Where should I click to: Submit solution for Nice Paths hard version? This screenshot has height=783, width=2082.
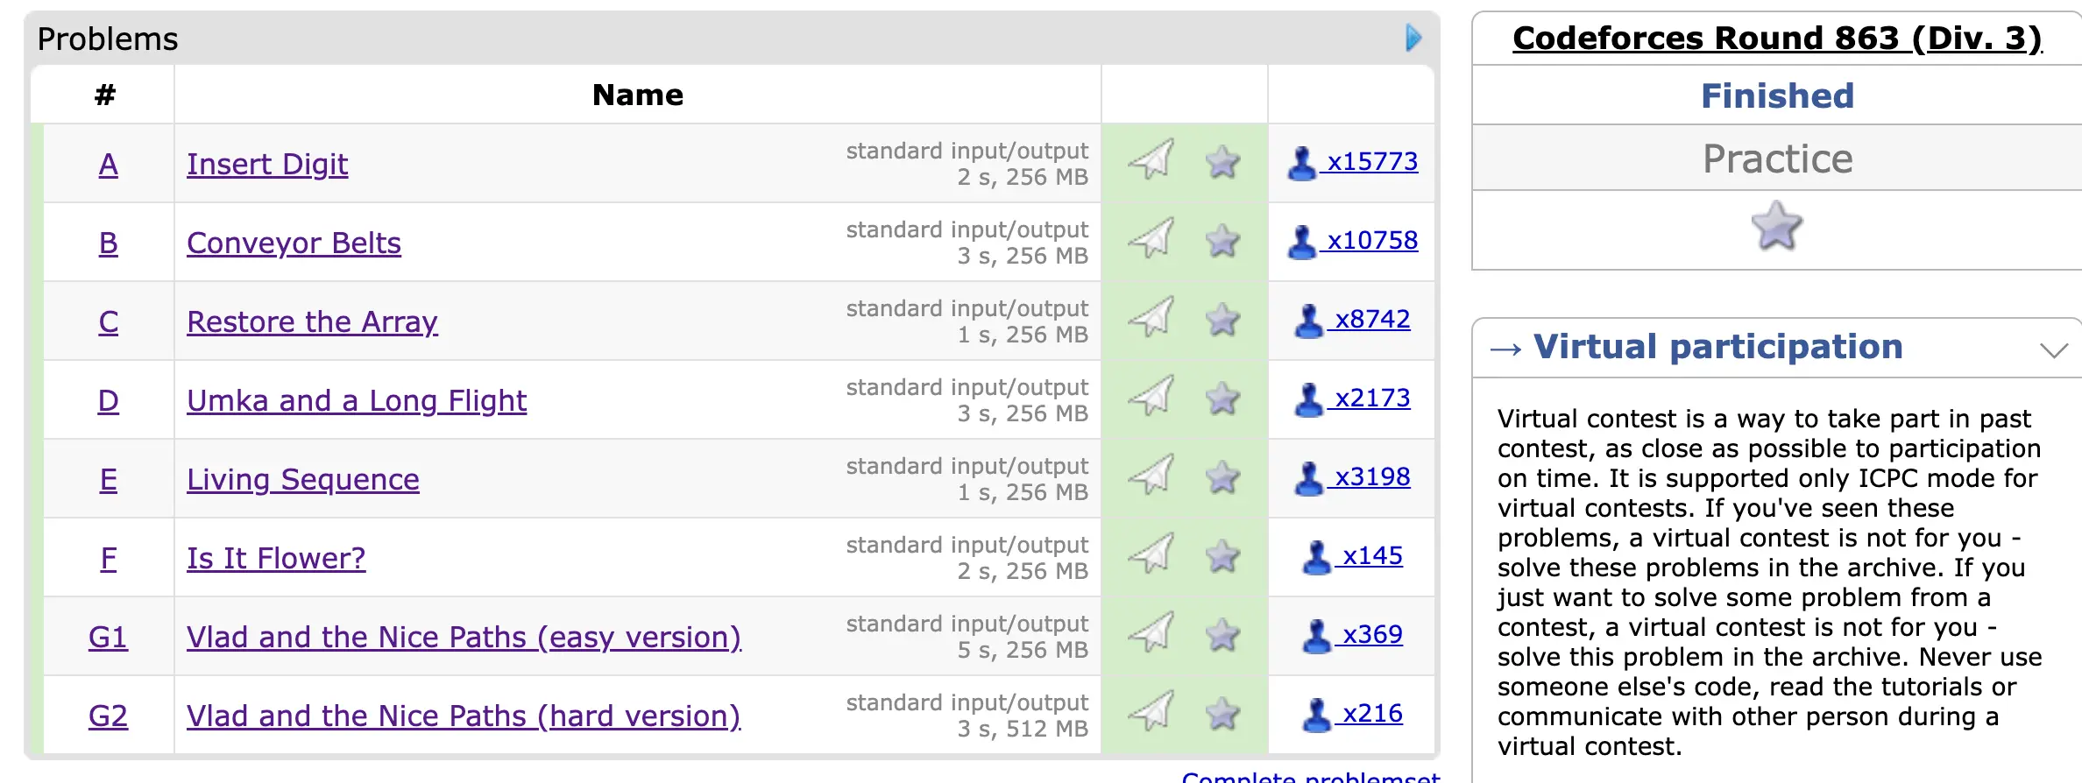1151,711
